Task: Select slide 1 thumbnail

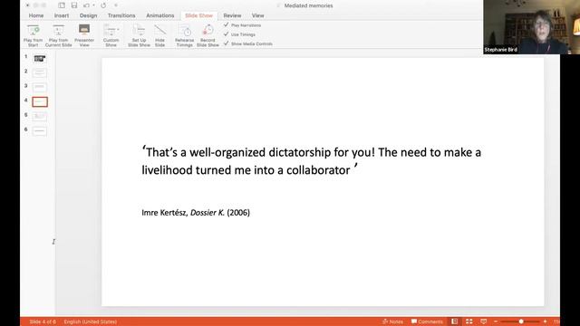Action: tap(40, 58)
